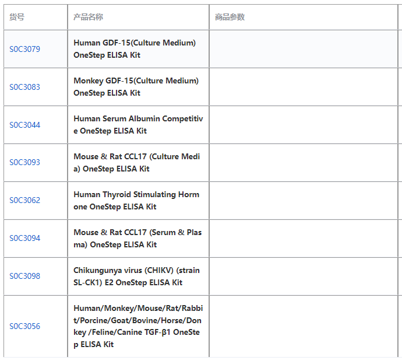The image size is (402, 364).
Task: Click the empty 商品参数 cell for S0C3079
Action: click(x=303, y=49)
